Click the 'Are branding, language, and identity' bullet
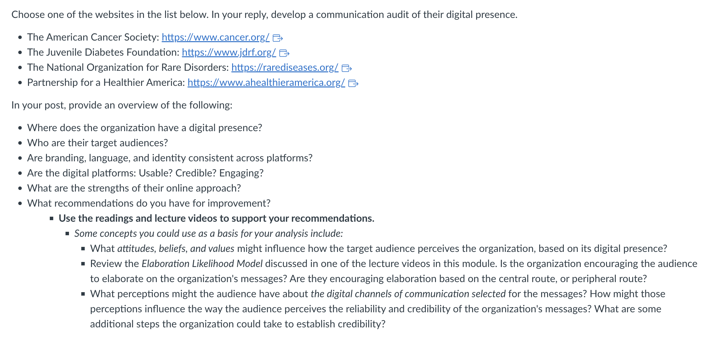The image size is (715, 356). click(170, 158)
